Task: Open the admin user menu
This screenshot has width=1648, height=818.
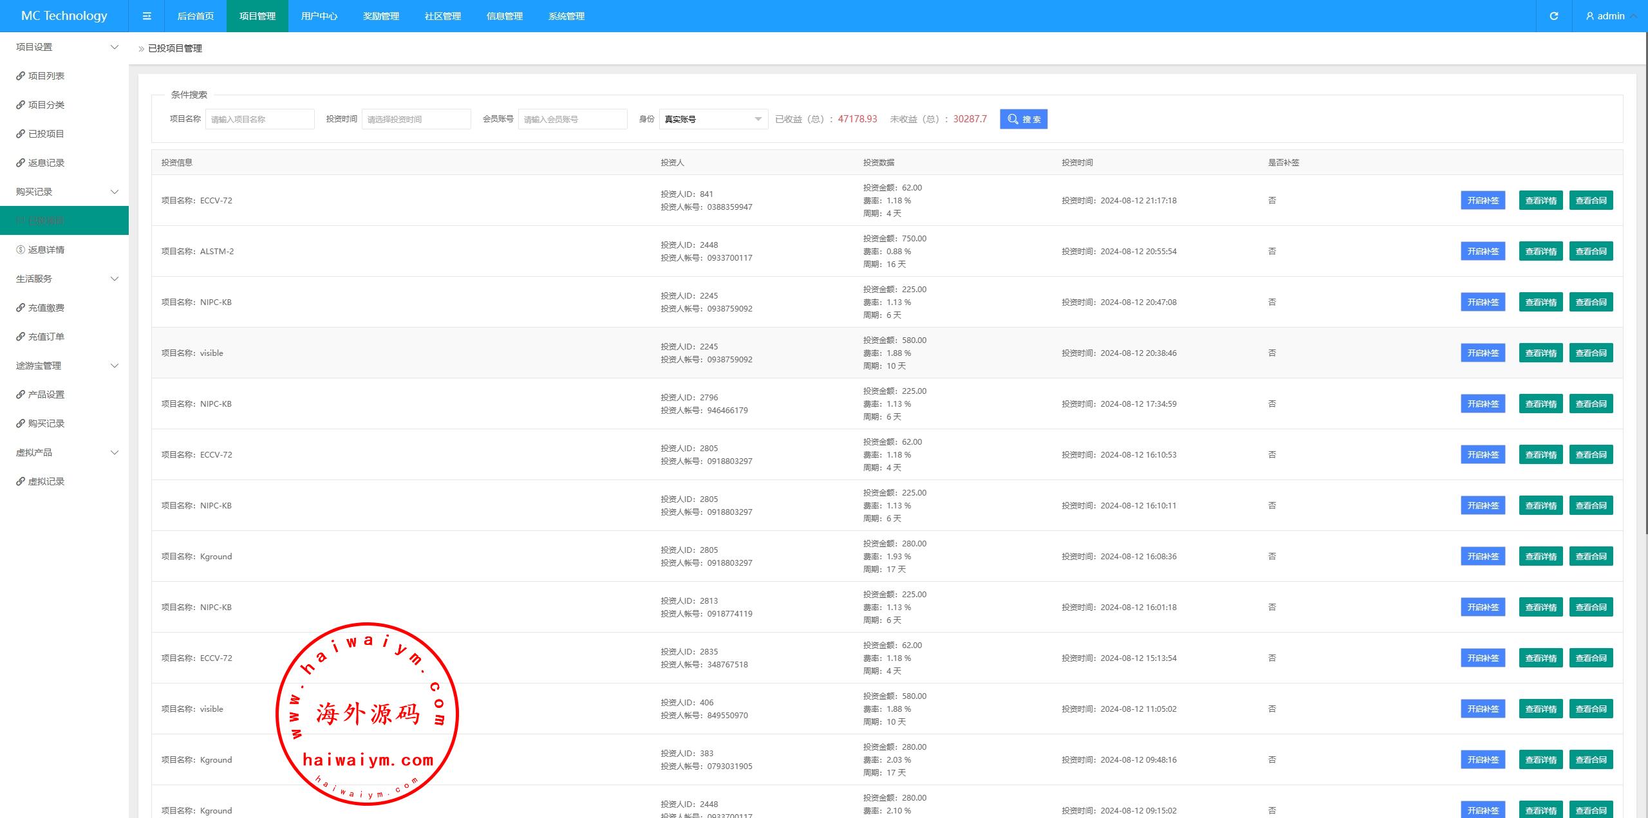Action: 1610,16
